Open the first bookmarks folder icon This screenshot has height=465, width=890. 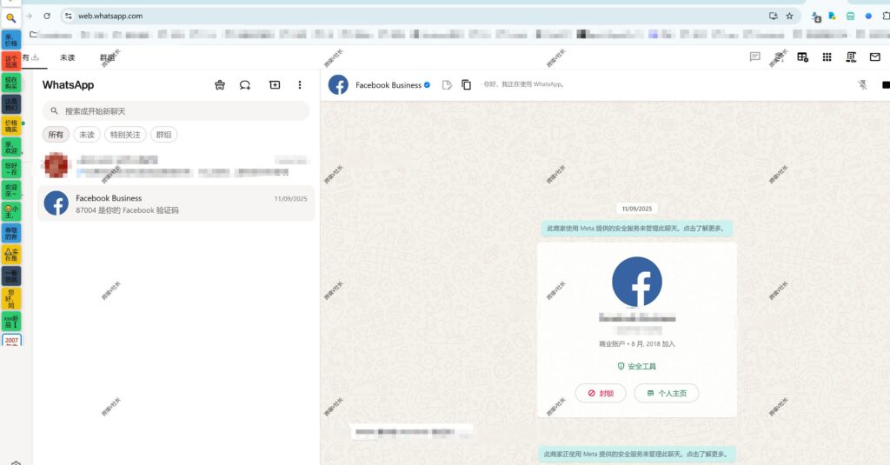[x=34, y=35]
